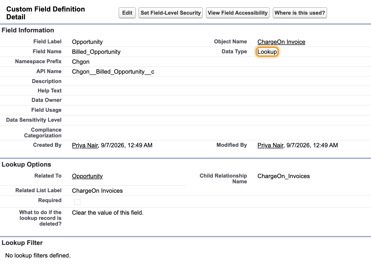
Task: Select 'No lookup filters defined.' text
Action: pos(38,255)
